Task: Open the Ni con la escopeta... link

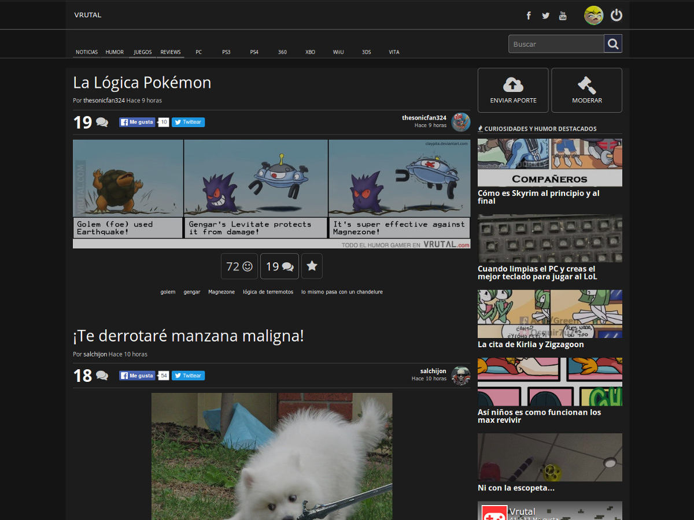Action: 516,488
